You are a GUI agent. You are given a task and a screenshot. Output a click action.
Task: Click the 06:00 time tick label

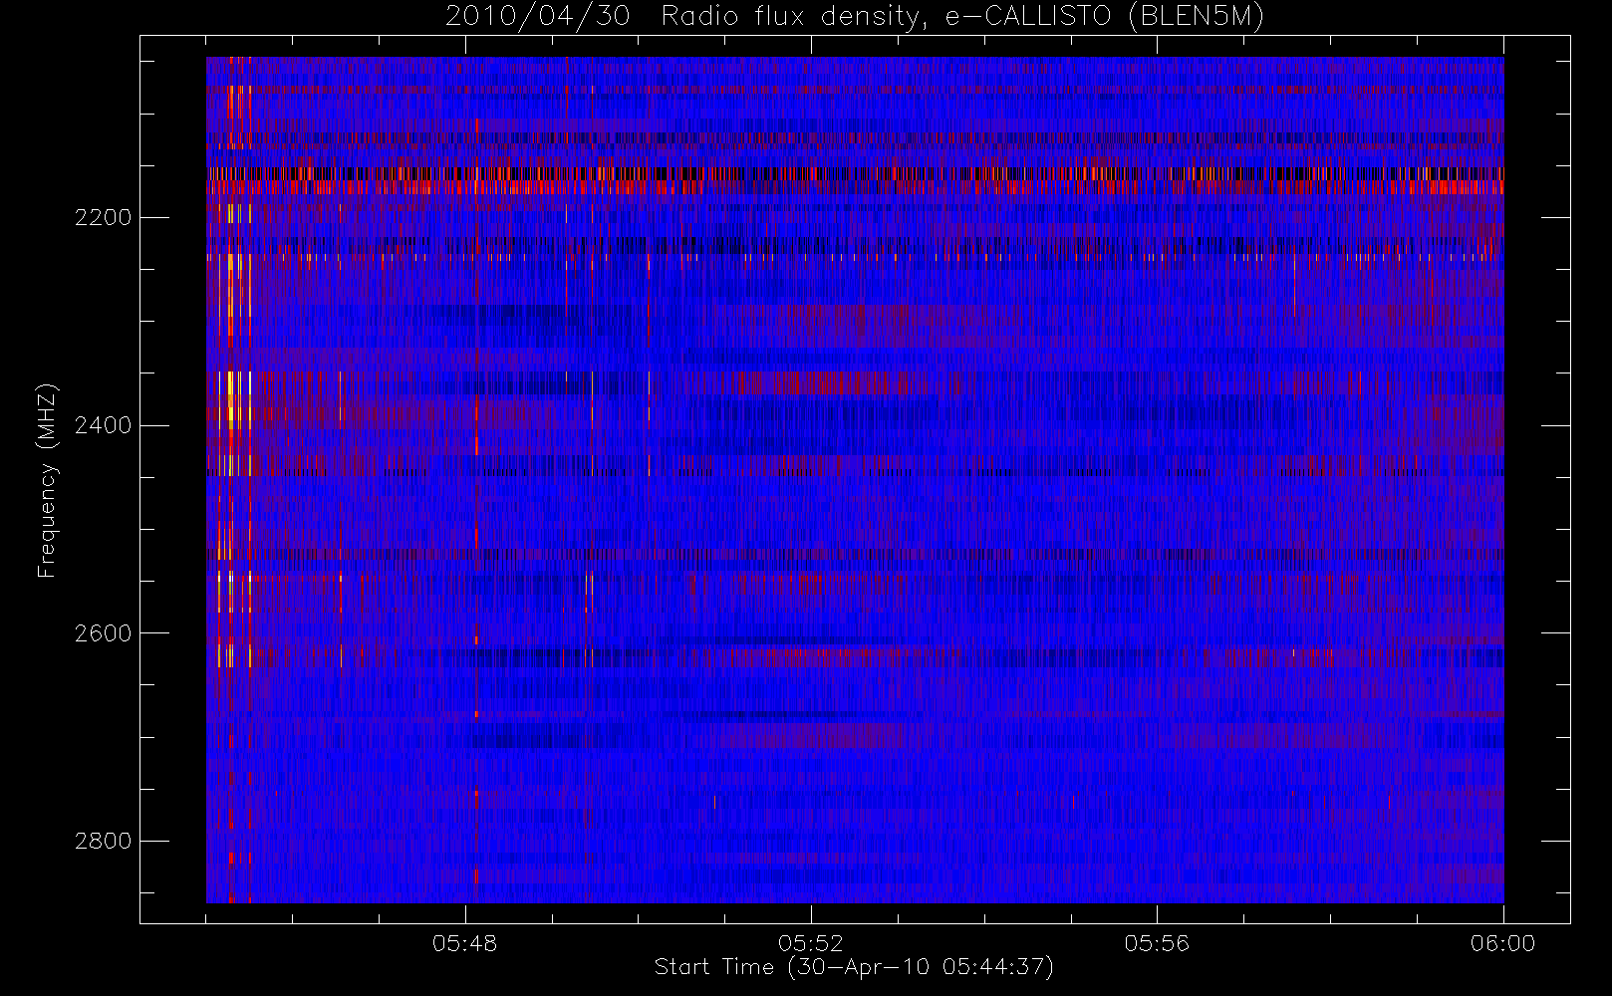point(1502,943)
